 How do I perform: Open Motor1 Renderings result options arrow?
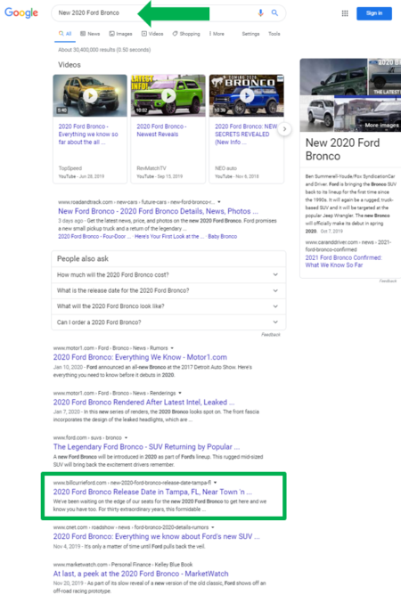coord(180,393)
